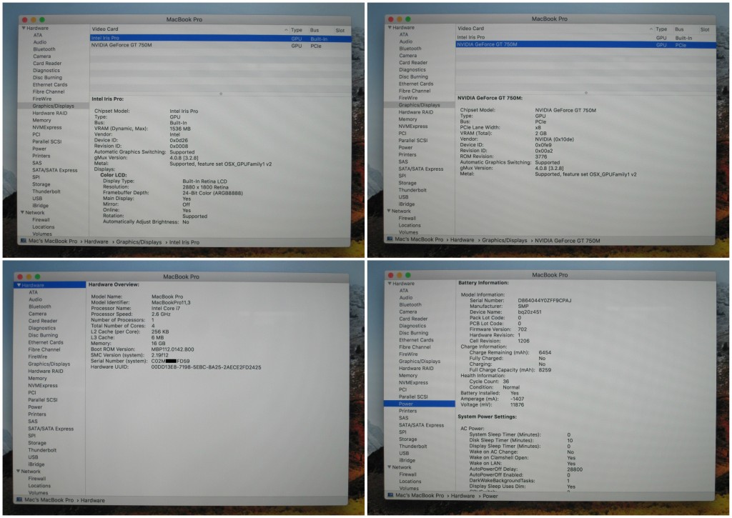Sort by Slot column in the NVIDIA details window
Viewport: 732px width, 518px height.
click(704, 29)
